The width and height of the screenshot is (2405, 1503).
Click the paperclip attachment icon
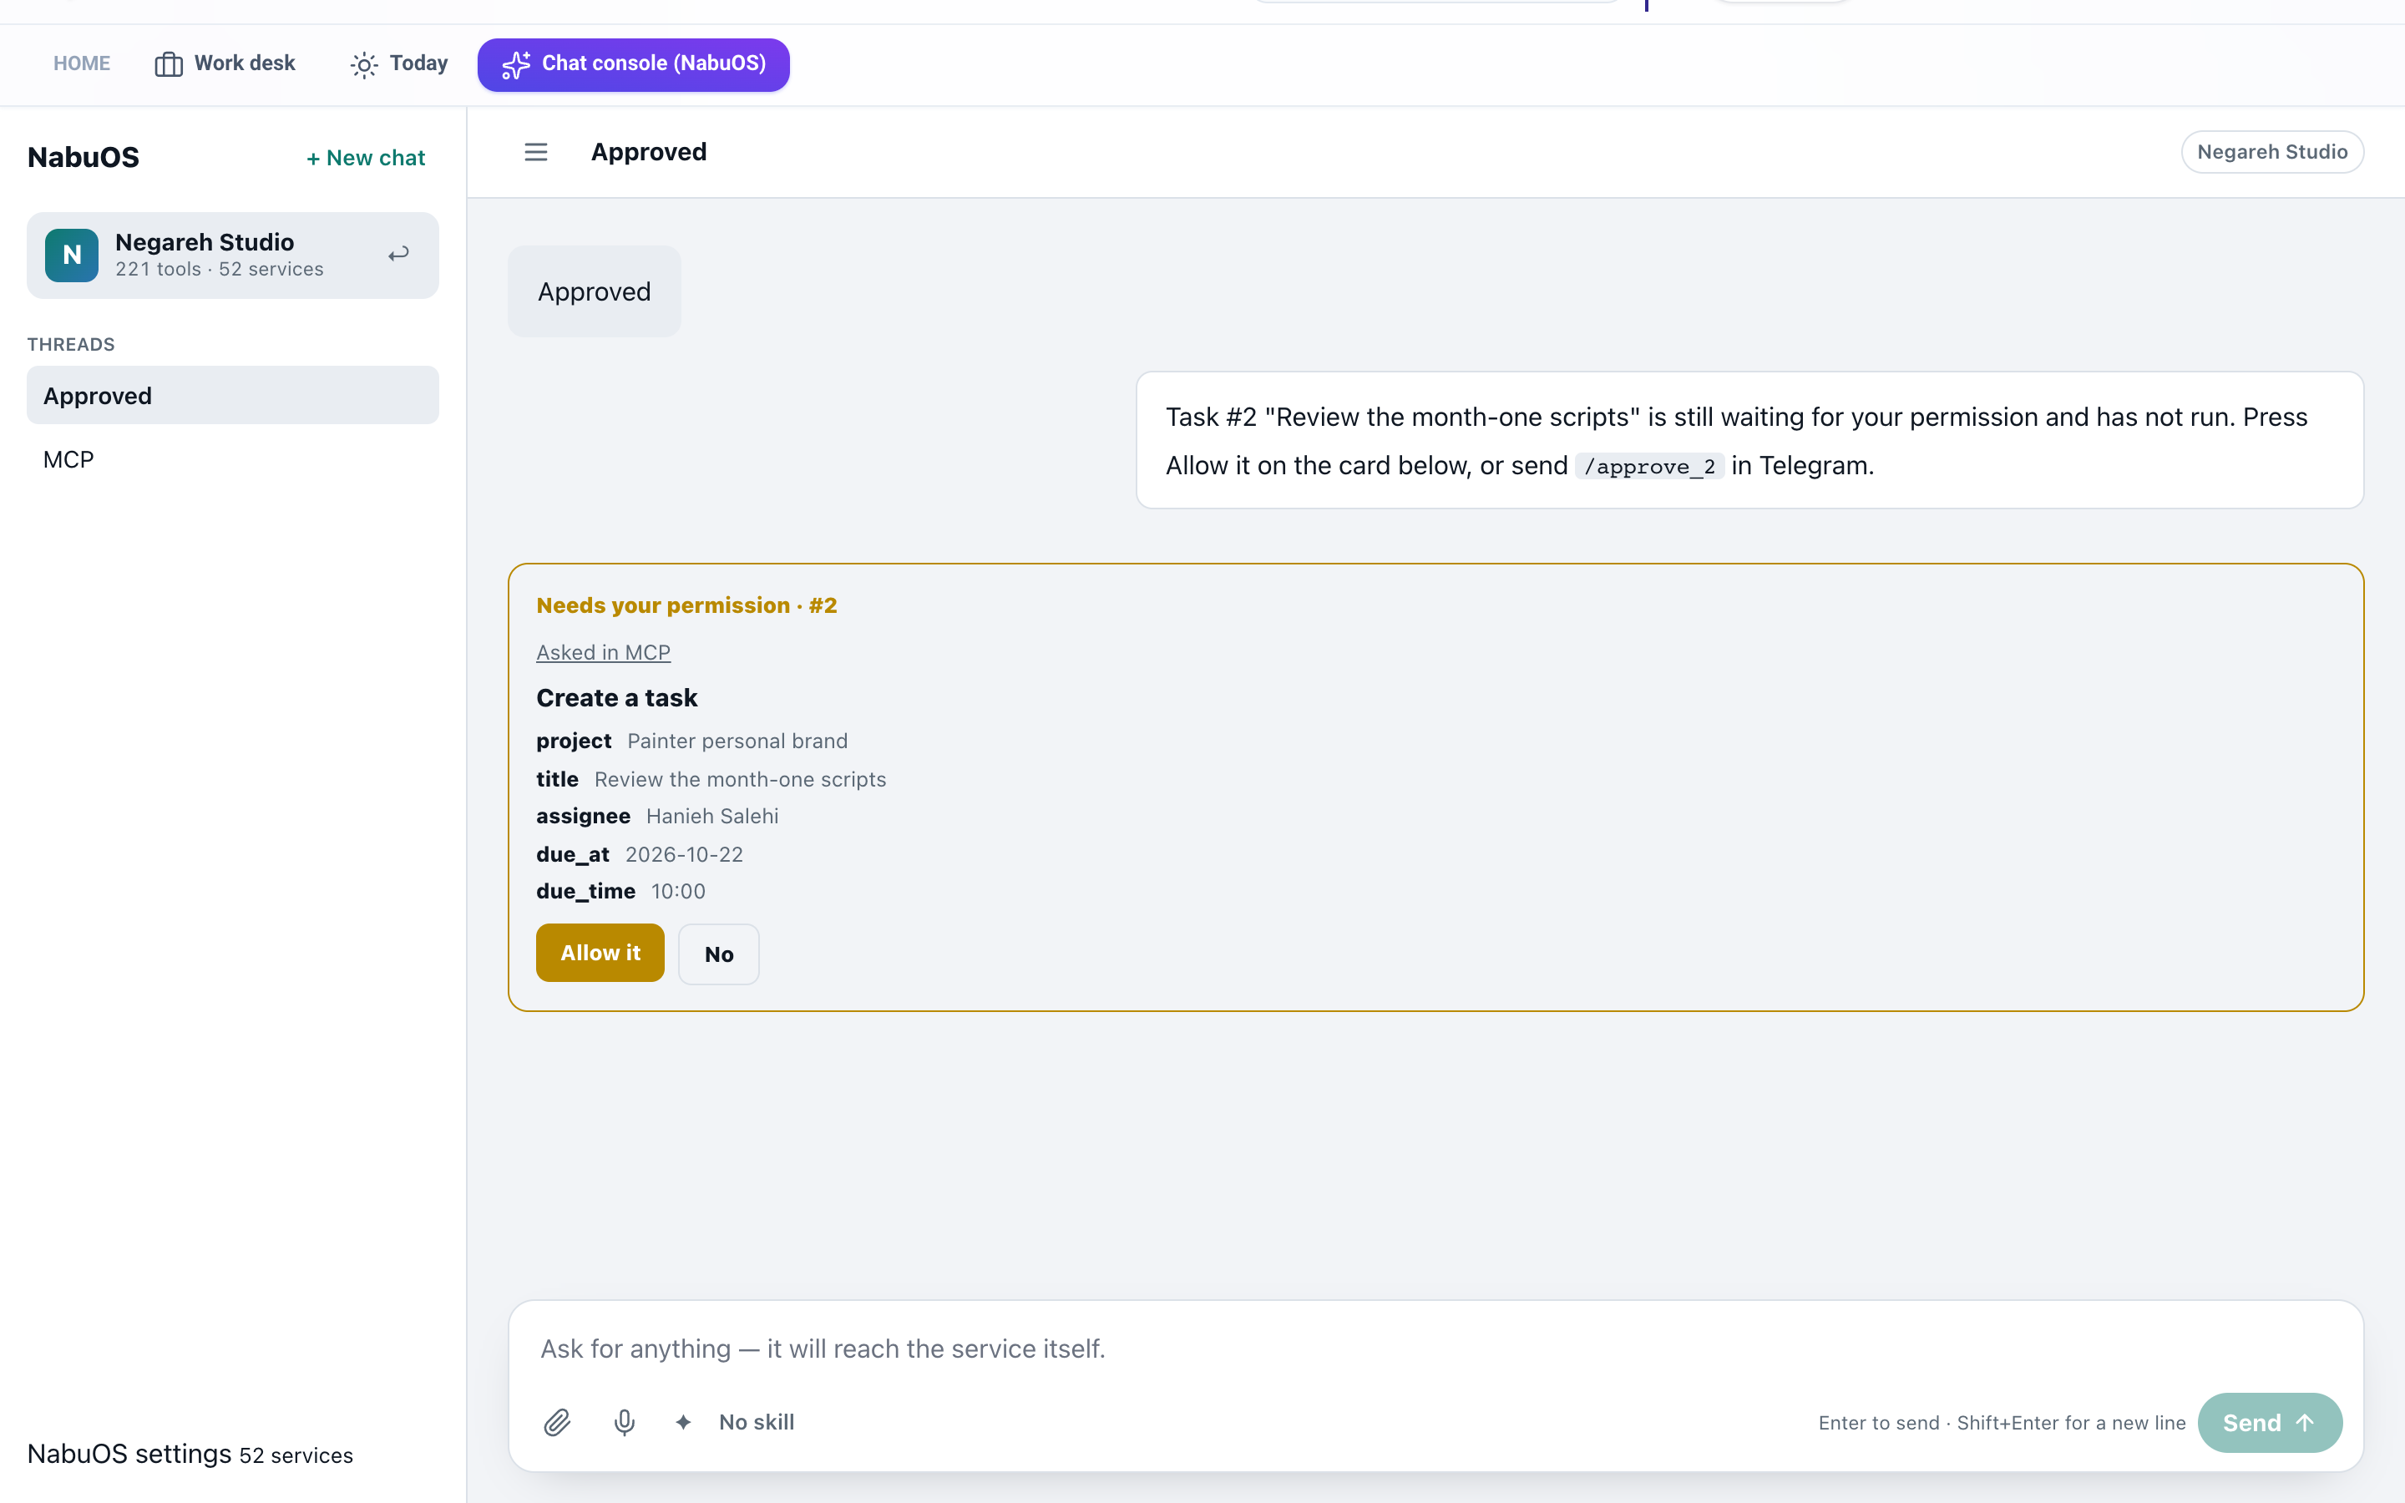pos(558,1423)
